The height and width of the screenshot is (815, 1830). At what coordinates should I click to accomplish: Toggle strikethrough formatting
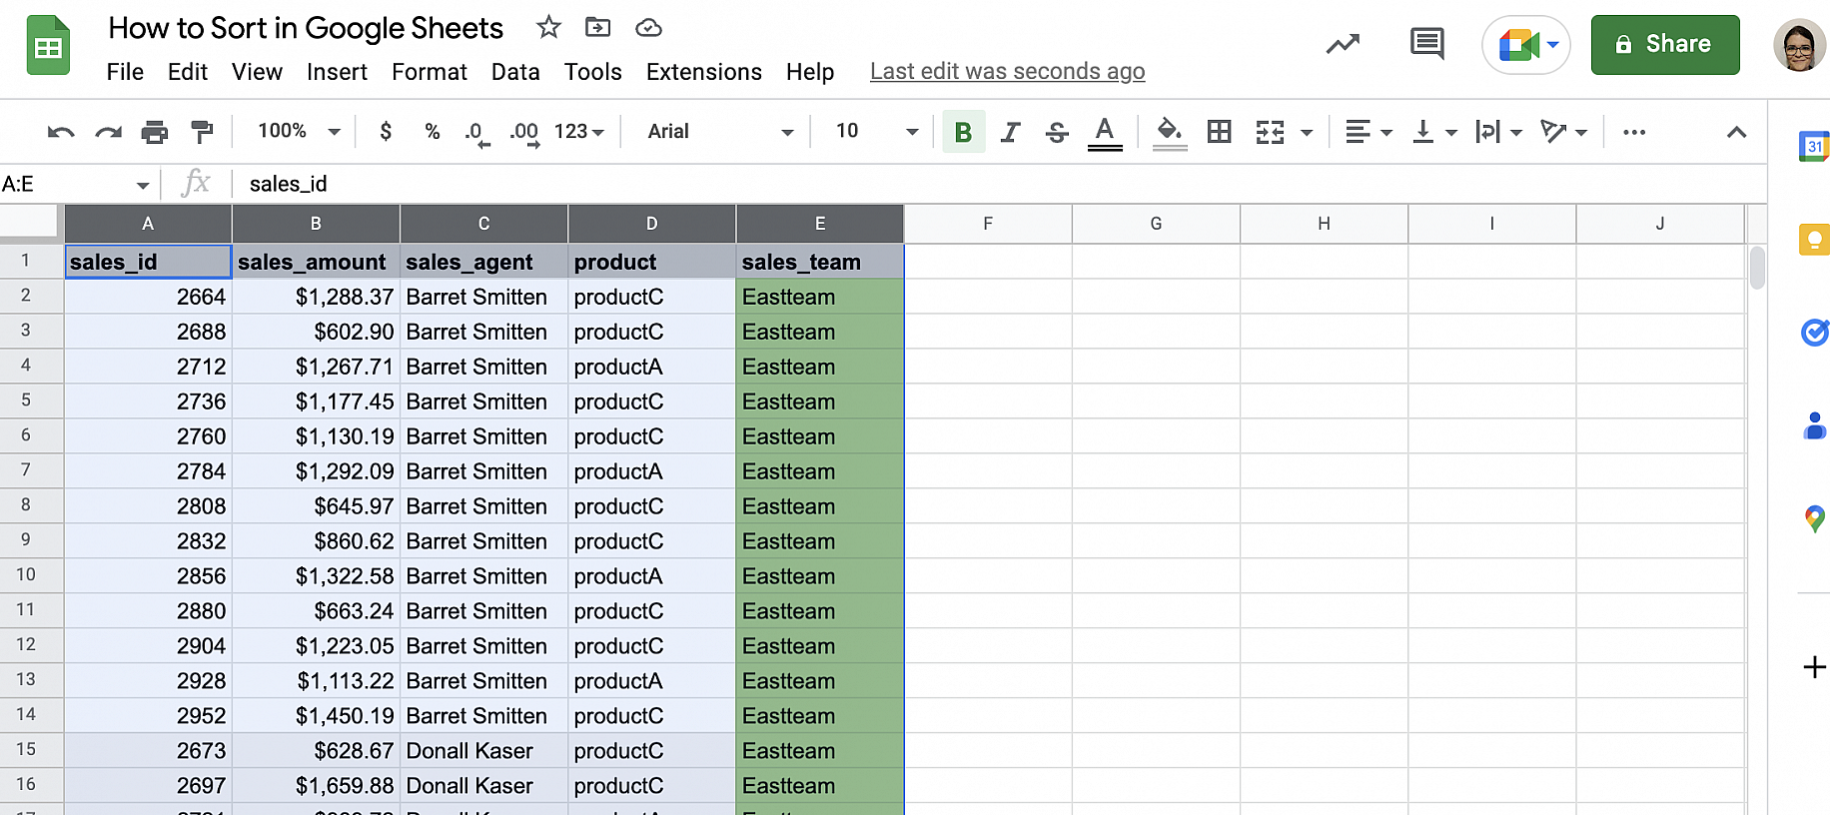(1057, 132)
